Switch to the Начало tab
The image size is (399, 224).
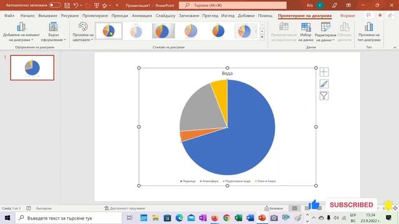pos(27,16)
